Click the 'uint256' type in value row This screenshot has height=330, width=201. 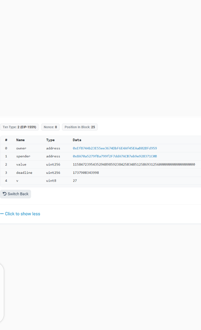coord(53,164)
